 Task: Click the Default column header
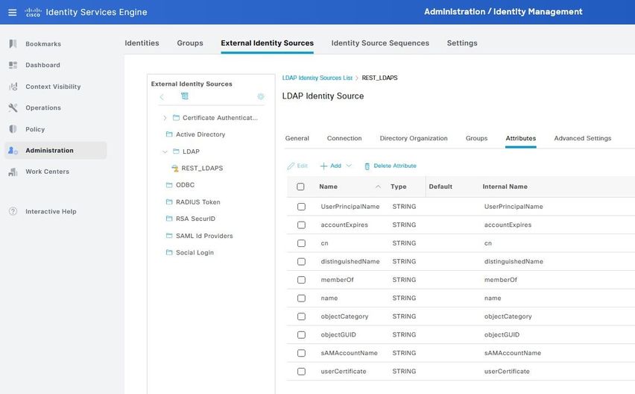coord(440,187)
